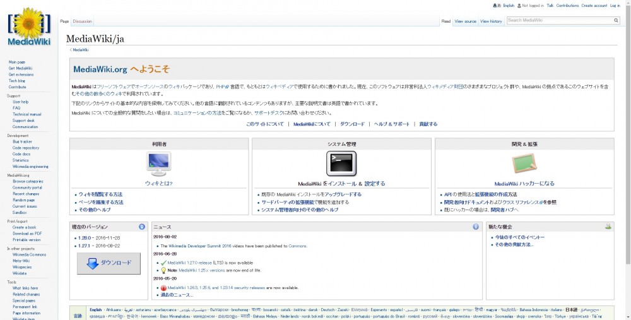
Task: Open User help sidebar link
Action: click(21, 102)
